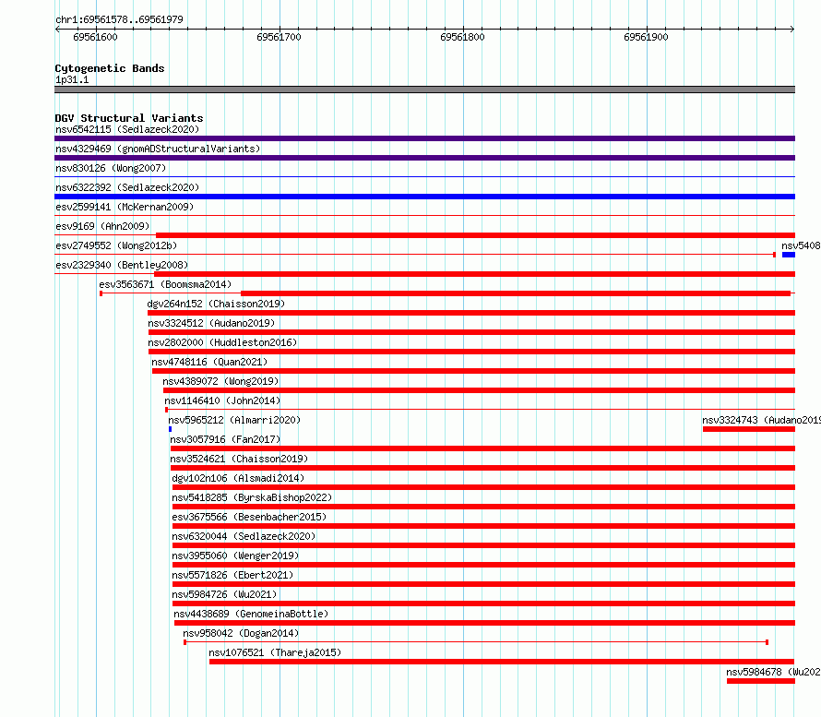Select the nsv3057916 (Fan2017) label
Screen dimensions: 821x717
tap(225, 439)
